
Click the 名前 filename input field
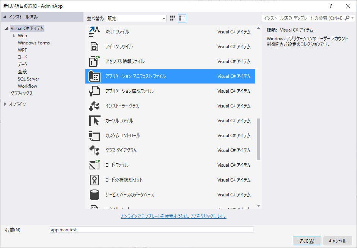tap(152, 229)
